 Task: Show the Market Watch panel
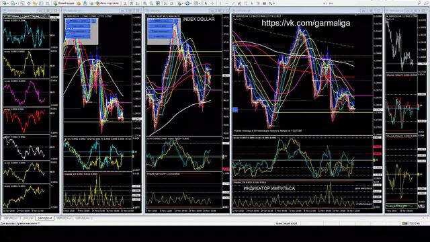tap(22, 3)
